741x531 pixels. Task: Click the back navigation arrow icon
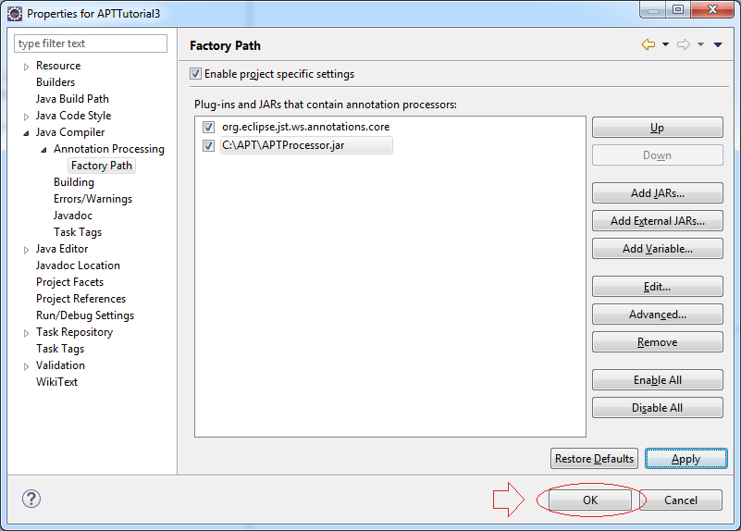(648, 45)
